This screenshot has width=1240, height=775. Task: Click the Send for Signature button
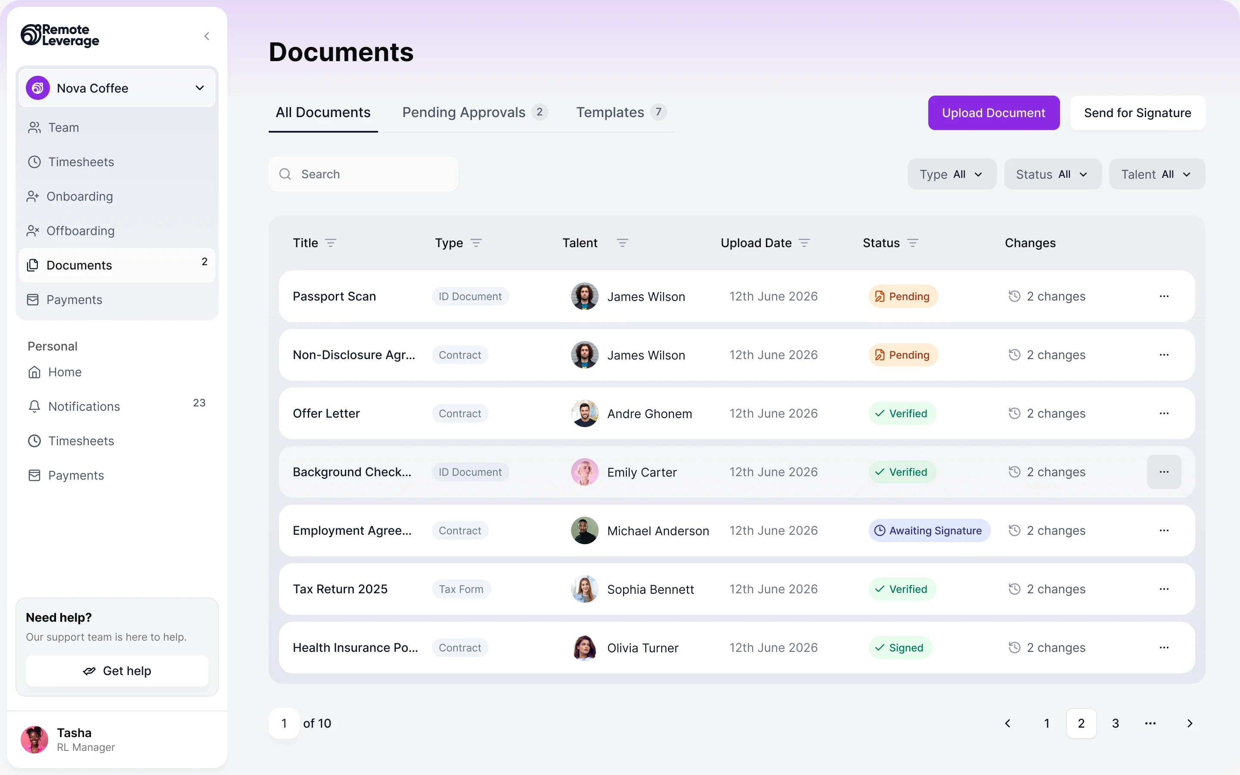(1138, 113)
